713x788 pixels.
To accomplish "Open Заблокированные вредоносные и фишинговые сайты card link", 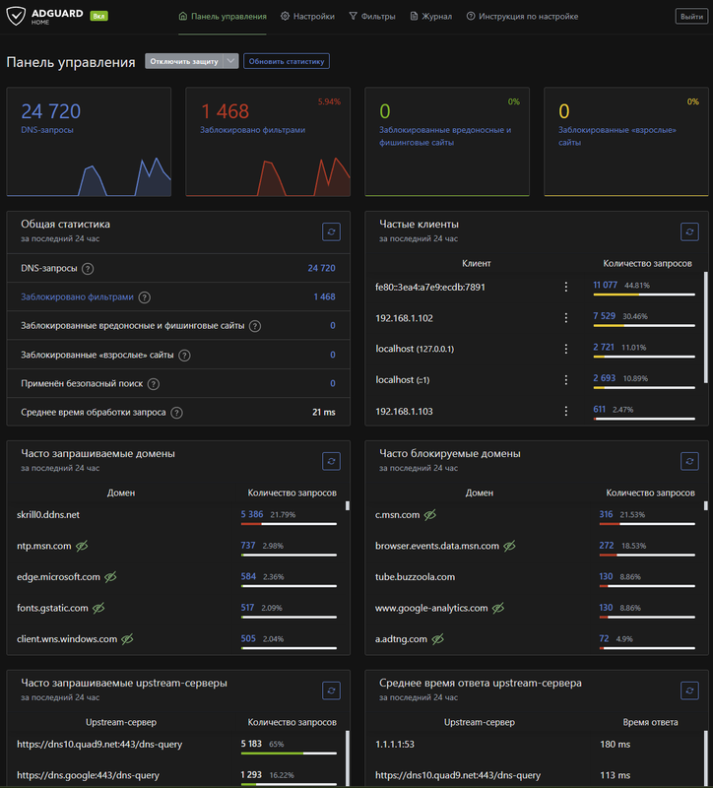I will 445,136.
